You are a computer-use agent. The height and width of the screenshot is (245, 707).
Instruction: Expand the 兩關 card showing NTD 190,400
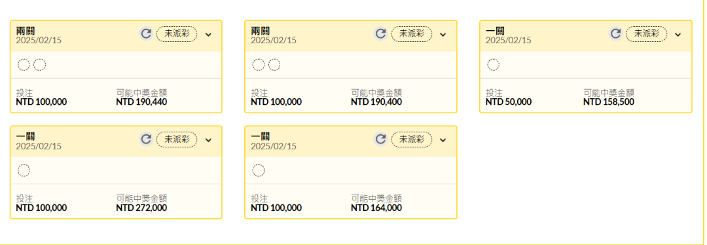point(443,34)
